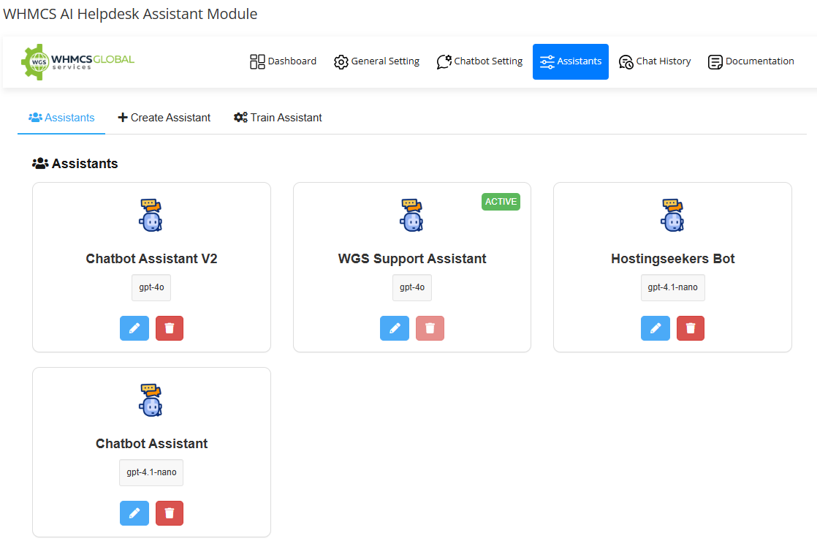Delete the Hostingseekers Bot assistant

point(691,328)
